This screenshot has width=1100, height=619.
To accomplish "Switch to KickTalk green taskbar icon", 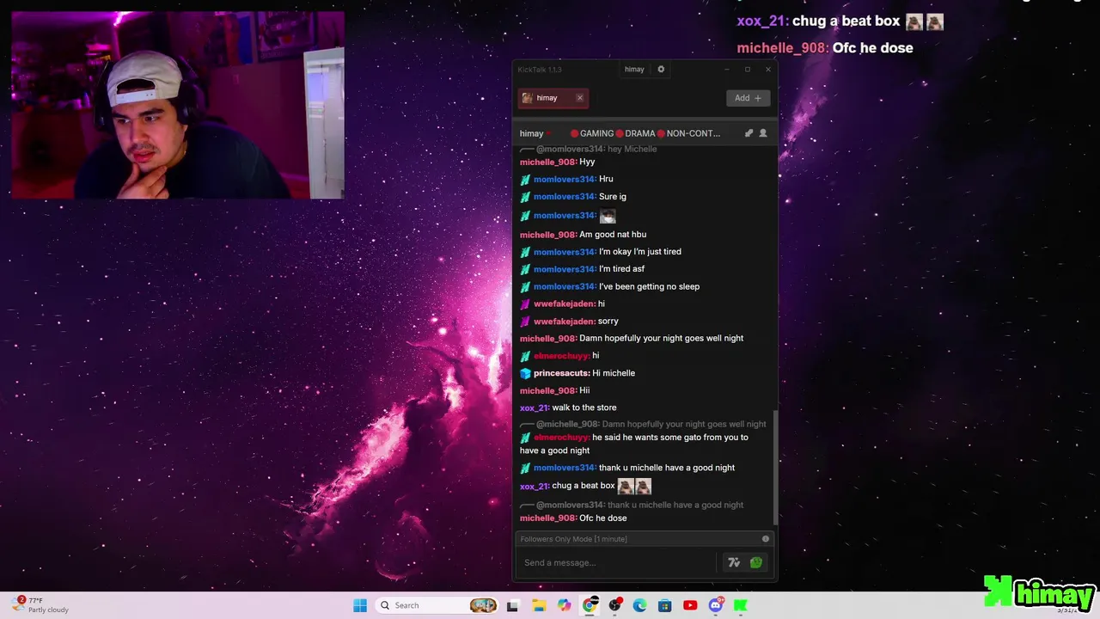I will [x=740, y=605].
